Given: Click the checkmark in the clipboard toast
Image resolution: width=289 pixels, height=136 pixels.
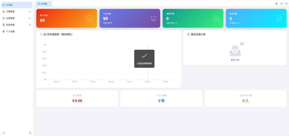Looking at the screenshot, I should 144,56.
